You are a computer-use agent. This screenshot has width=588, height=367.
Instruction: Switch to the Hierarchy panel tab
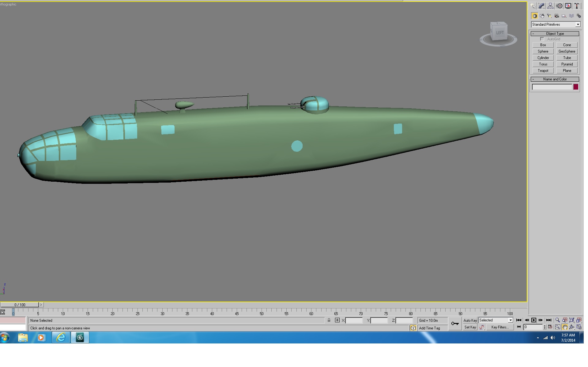coord(550,6)
